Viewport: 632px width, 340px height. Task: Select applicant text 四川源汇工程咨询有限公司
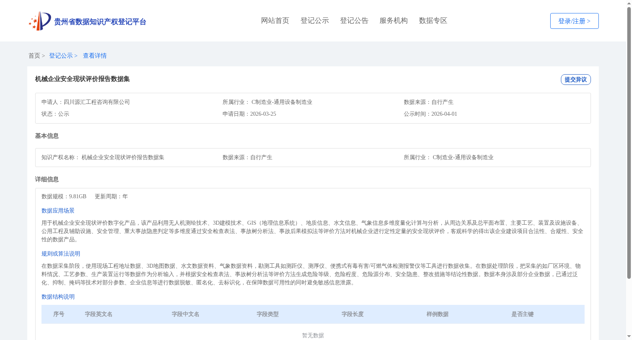(x=97, y=102)
